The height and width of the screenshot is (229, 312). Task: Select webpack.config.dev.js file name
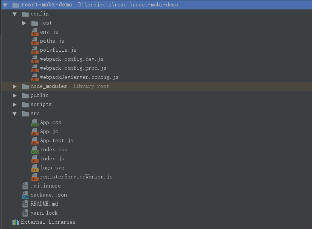pos(71,59)
